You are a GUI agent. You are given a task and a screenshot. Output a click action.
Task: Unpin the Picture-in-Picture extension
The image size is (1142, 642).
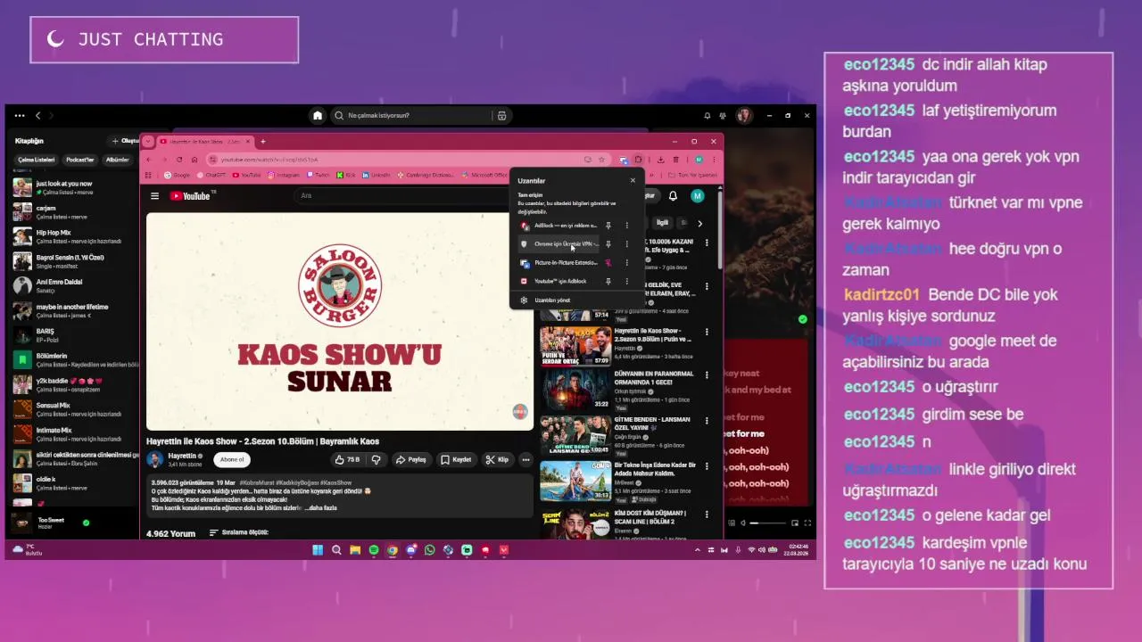(x=608, y=263)
